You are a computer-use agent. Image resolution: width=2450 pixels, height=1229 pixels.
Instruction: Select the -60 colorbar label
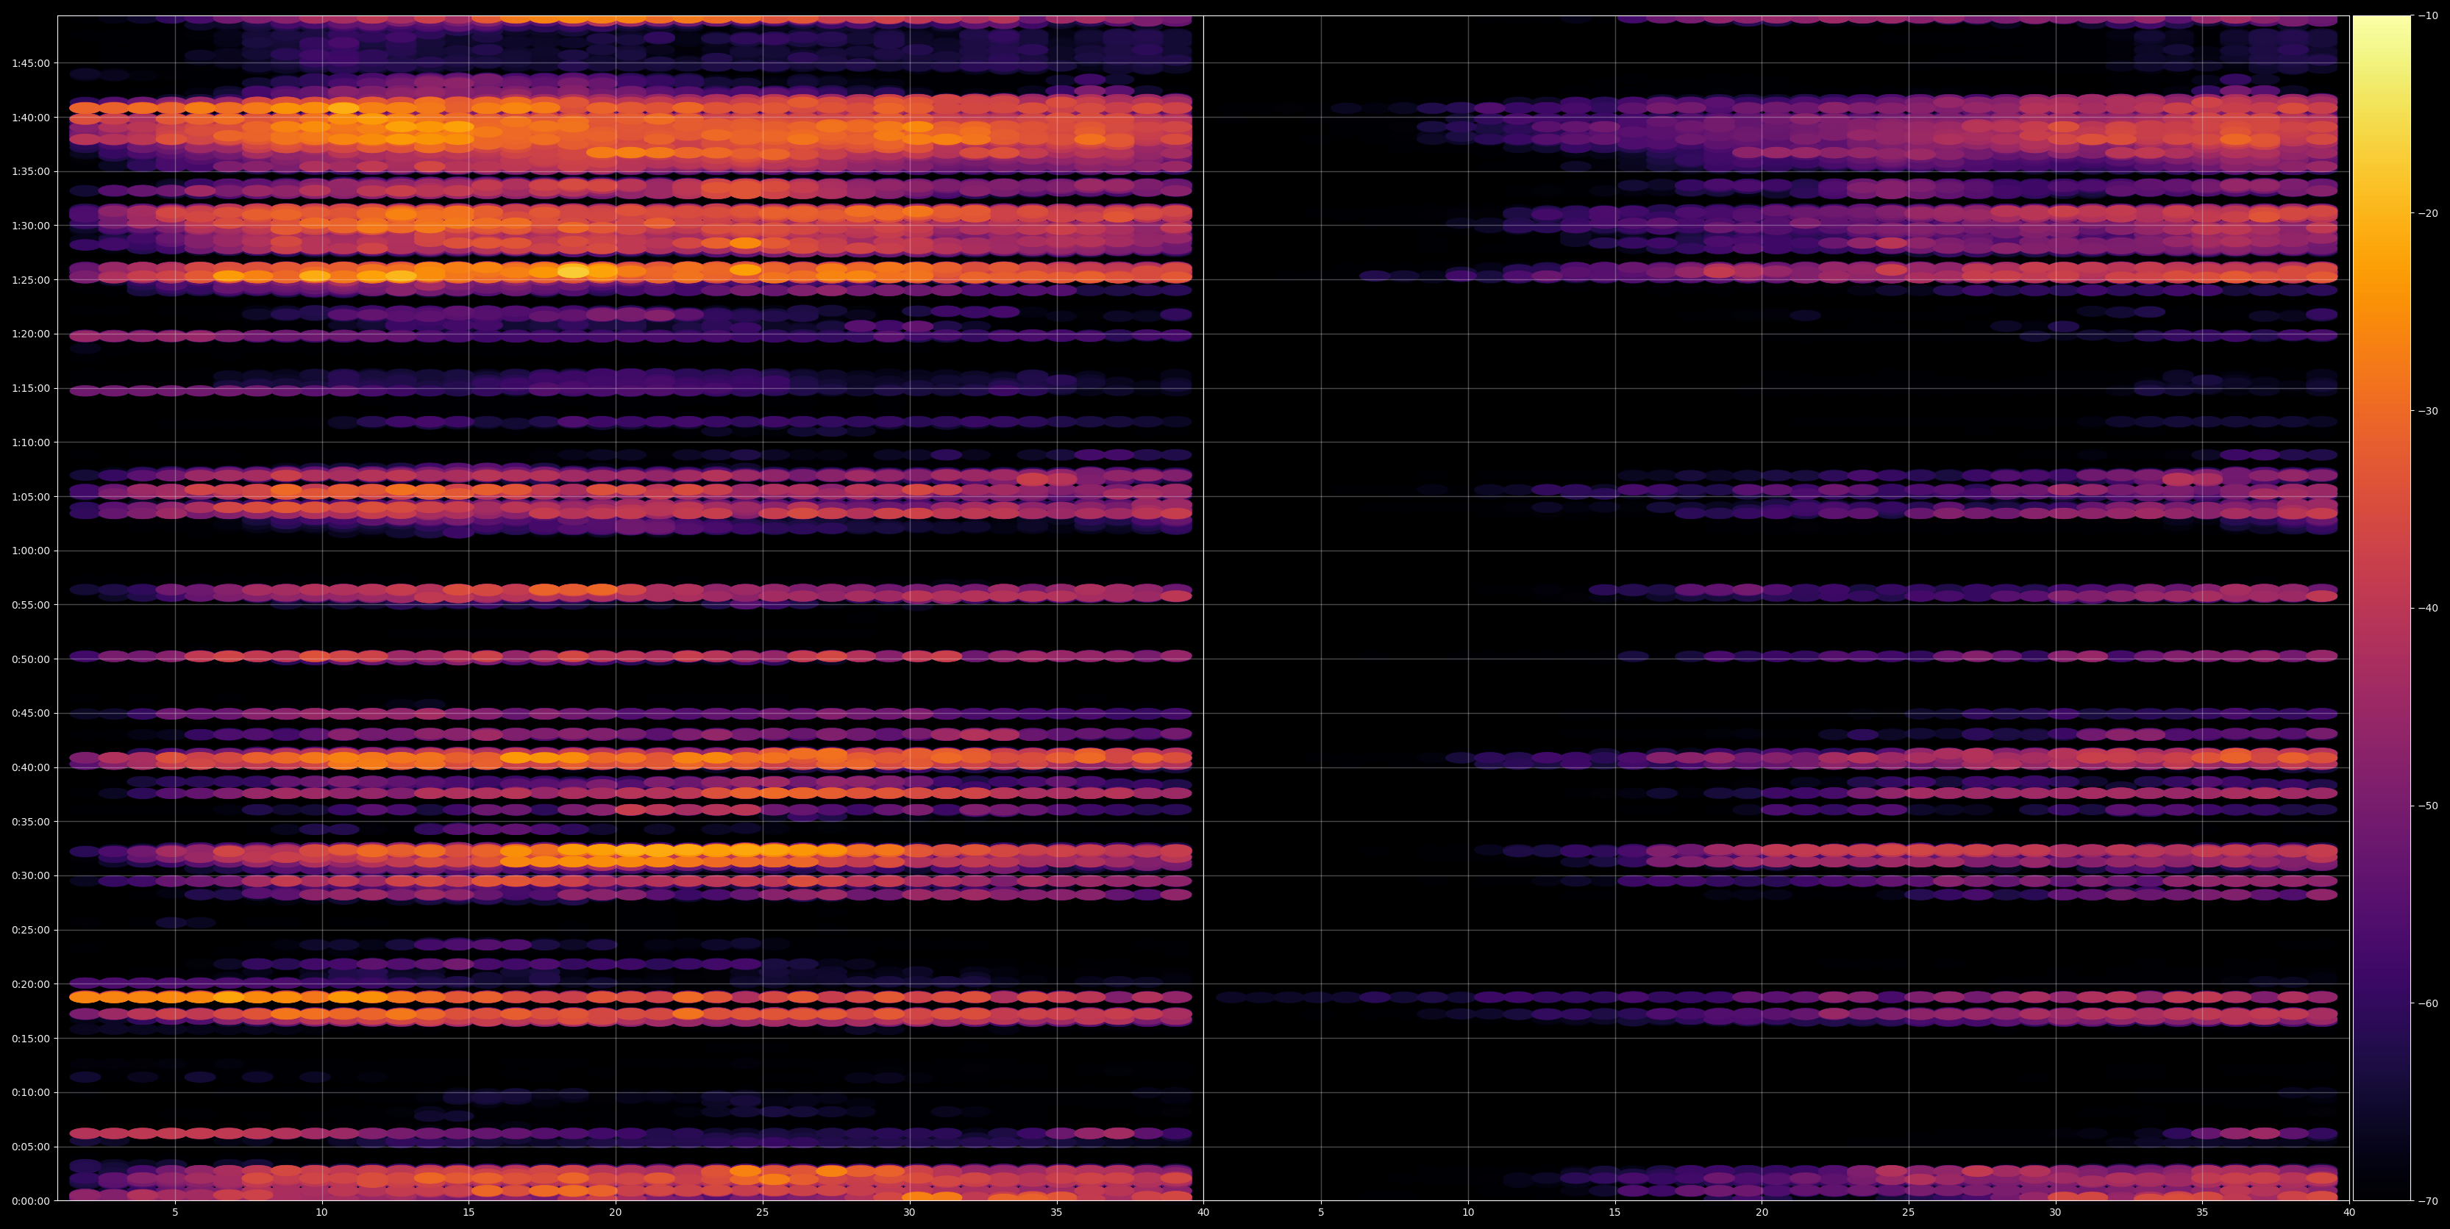[2428, 1004]
